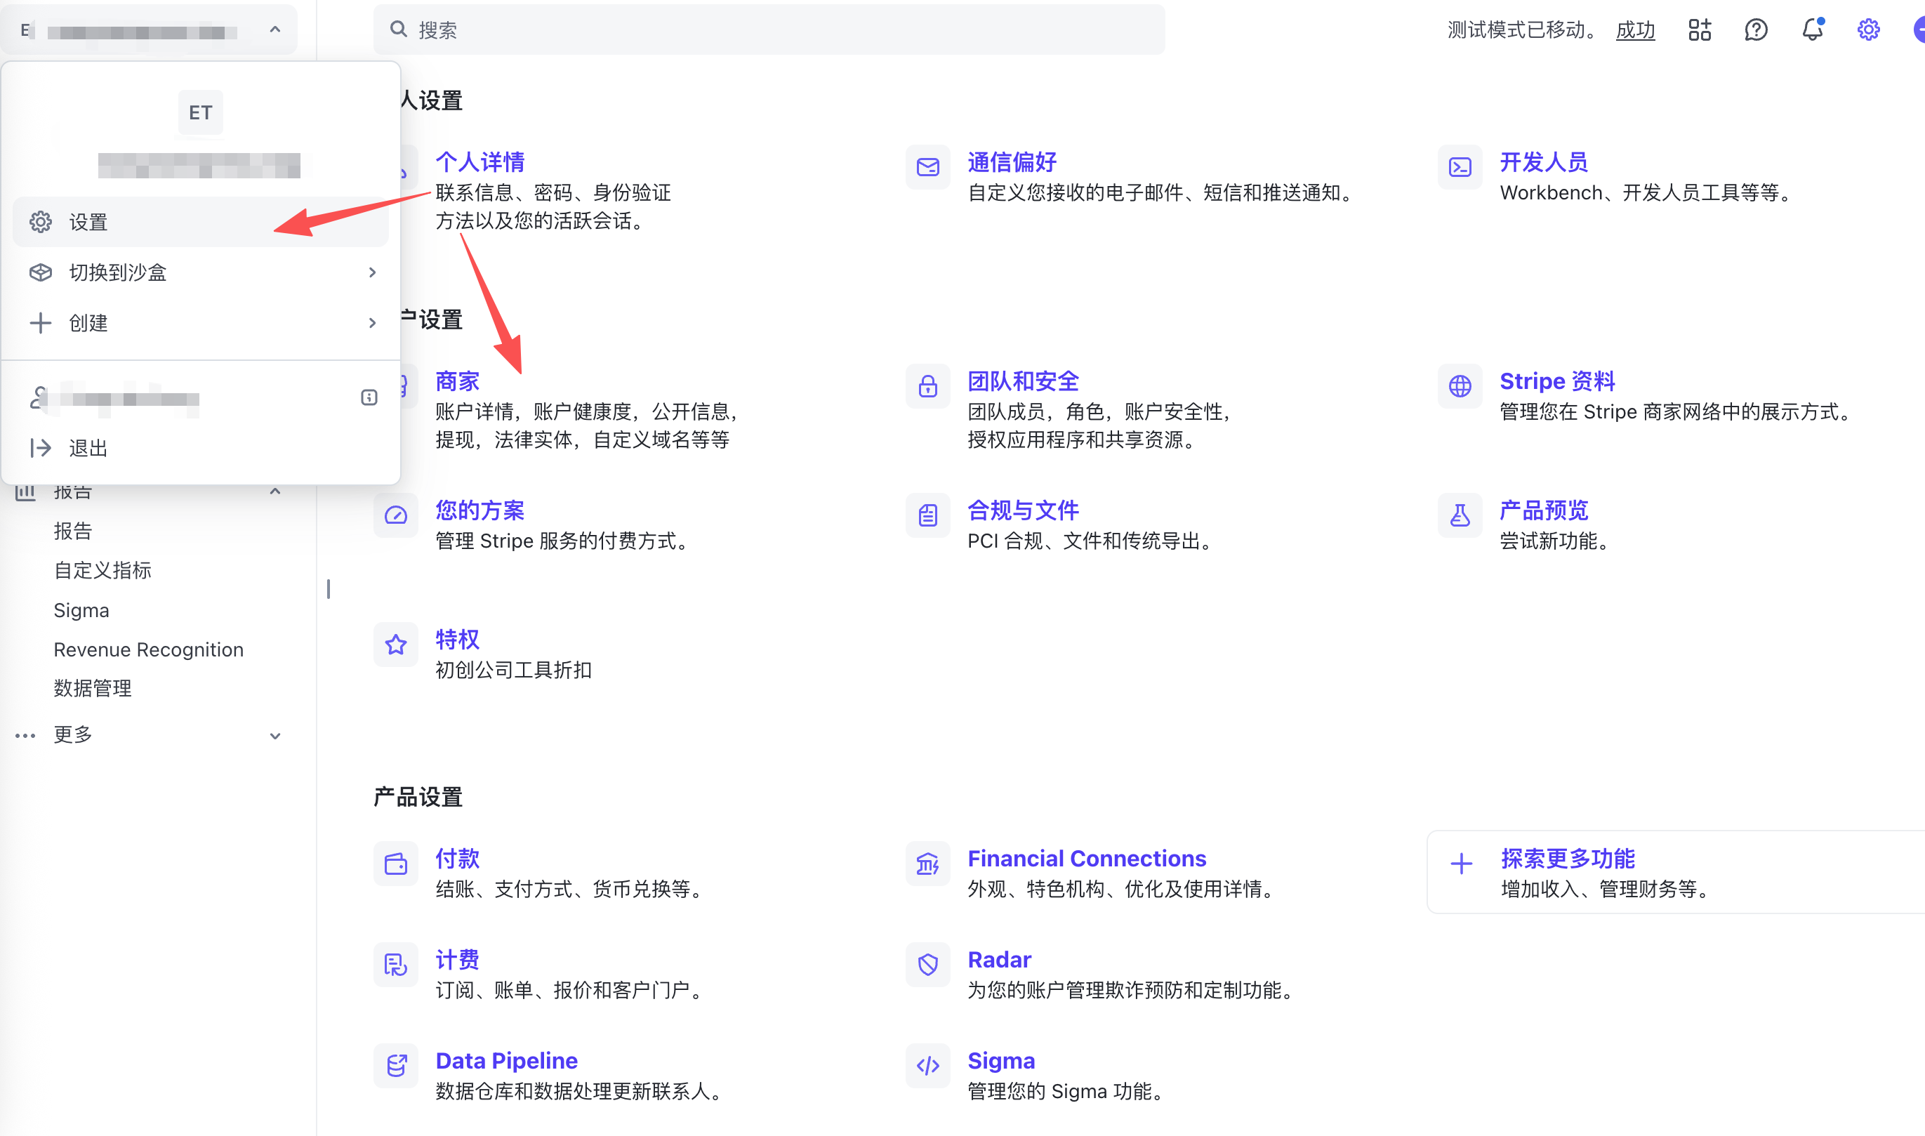Click the flask icon beside 产品预览
The height and width of the screenshot is (1136, 1925).
click(1460, 515)
